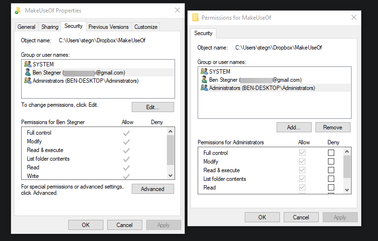
Task: Open Advanced security settings
Action: [152, 189]
